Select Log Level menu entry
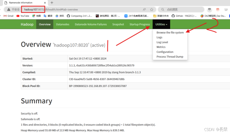Image resolution: width=230 pixels, height=134 pixels. tap(162, 42)
